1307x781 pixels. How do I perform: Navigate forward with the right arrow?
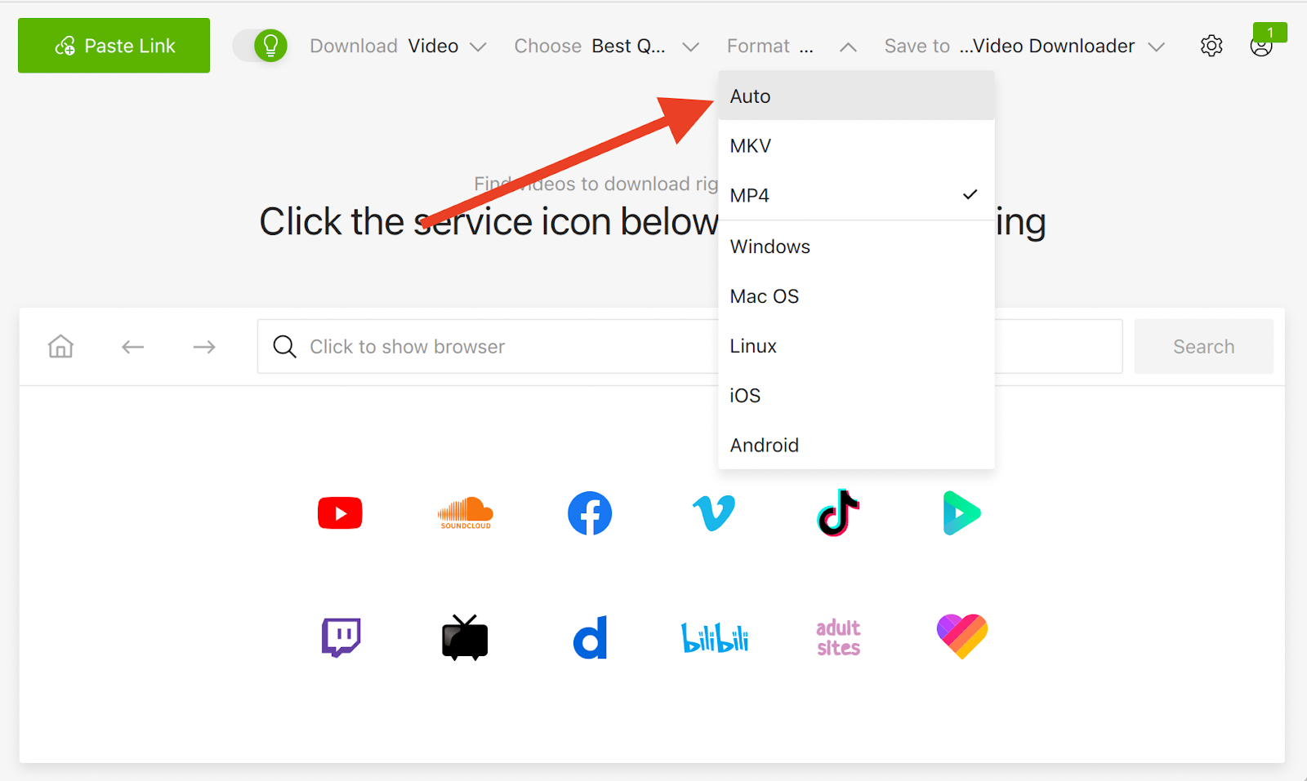(204, 347)
